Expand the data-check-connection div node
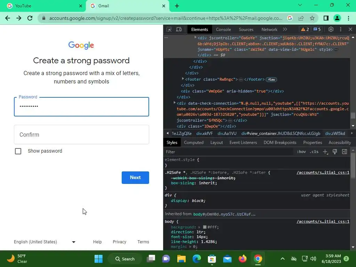This screenshot has width=356, height=267. click(x=175, y=103)
